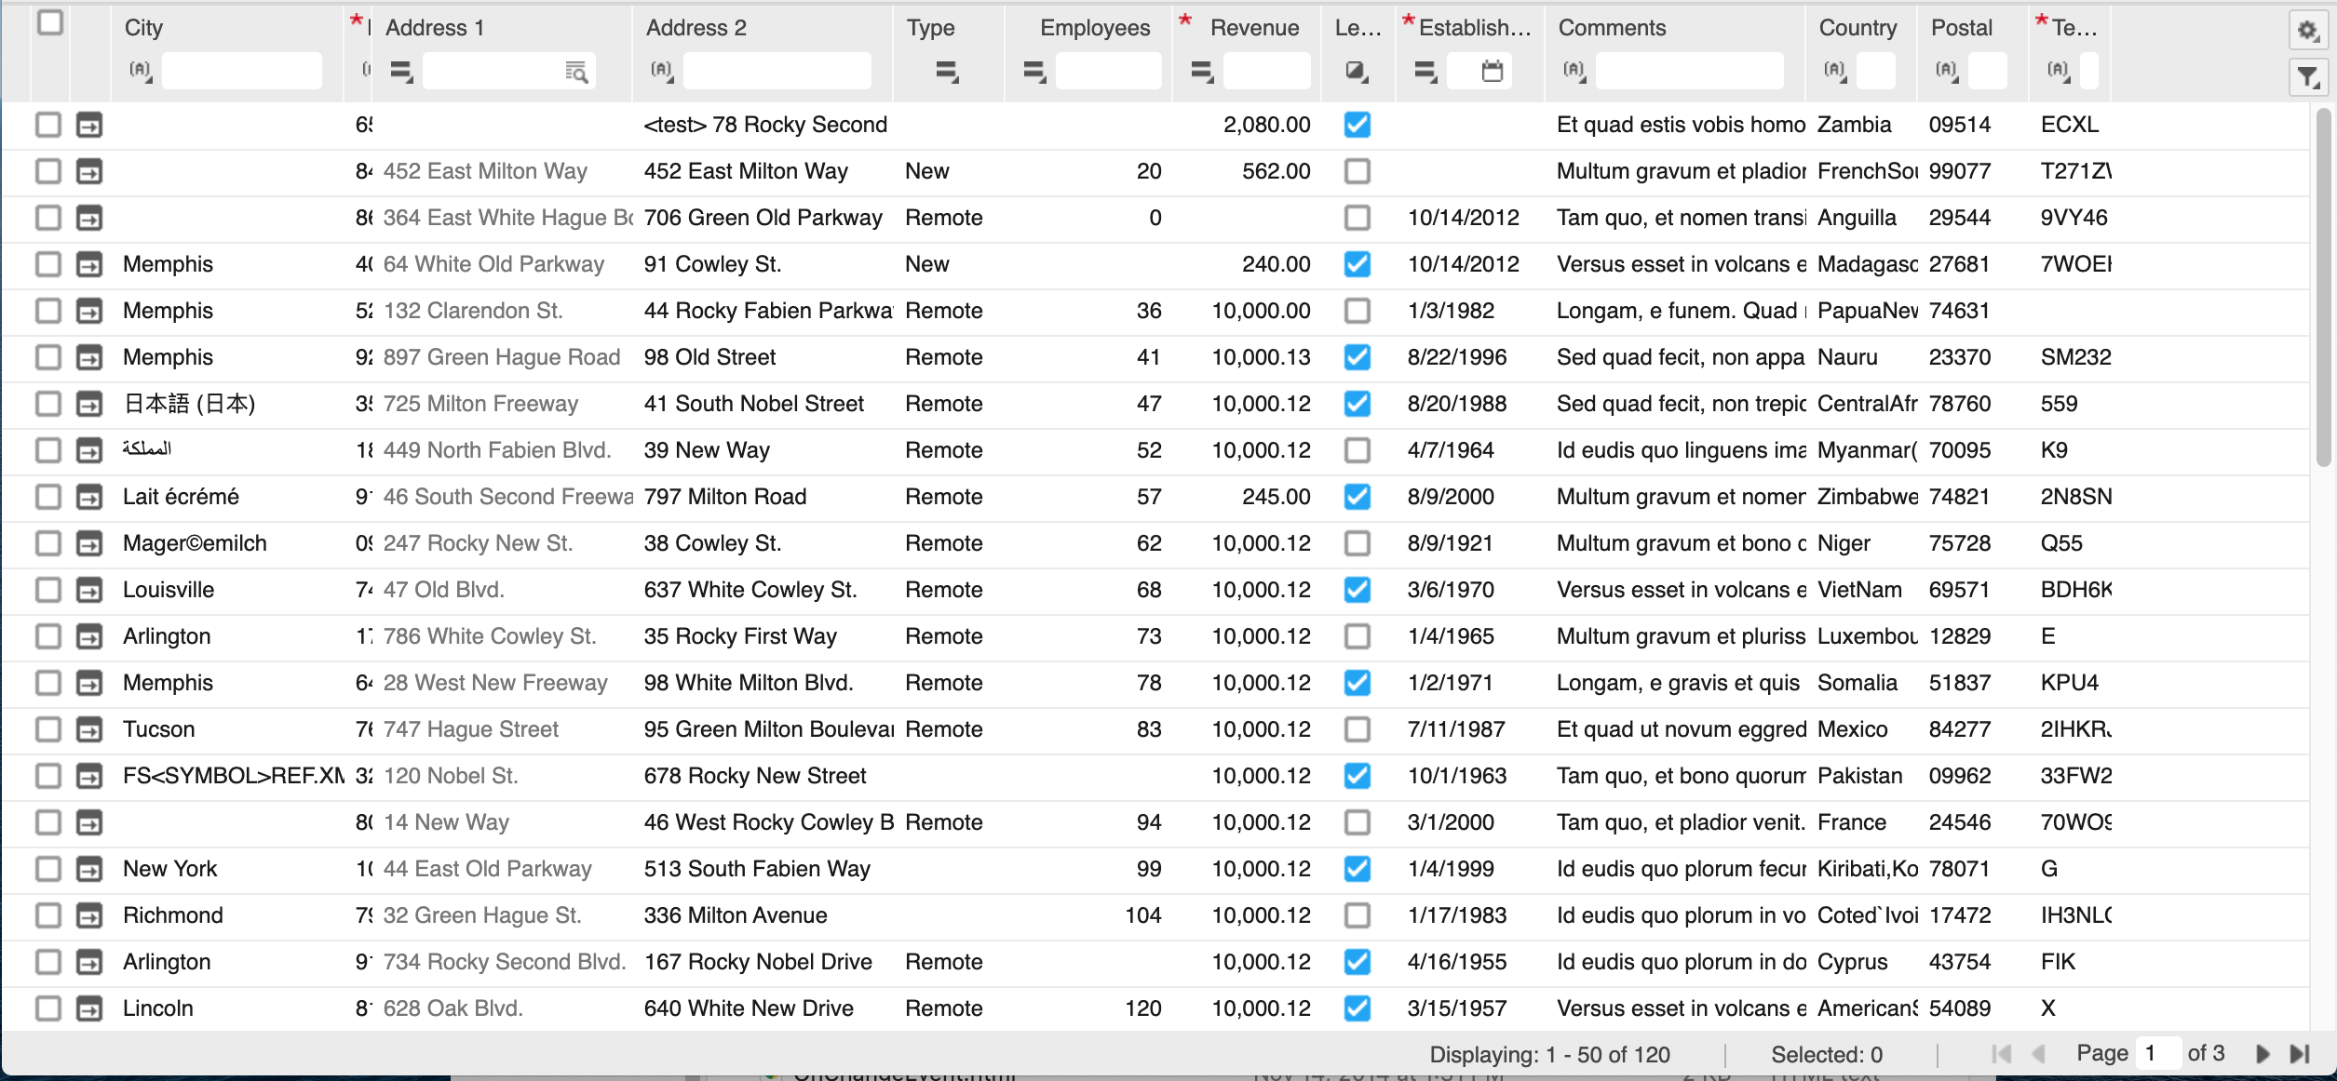Open grid settings gear menu

click(2306, 31)
